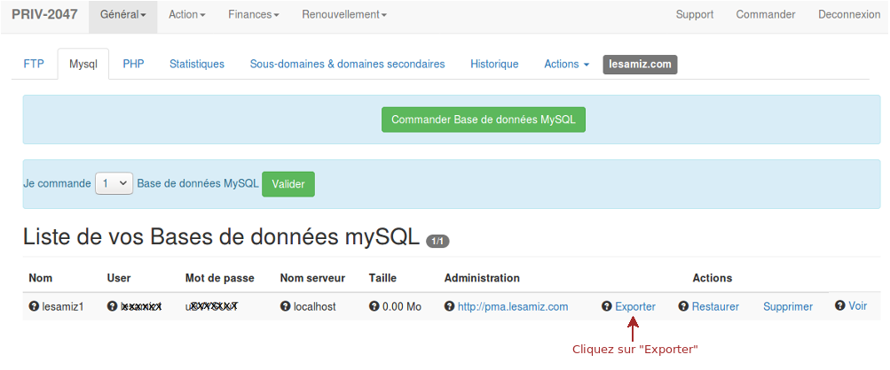
Task: Click the help icon beside the User value
Action: (x=112, y=306)
